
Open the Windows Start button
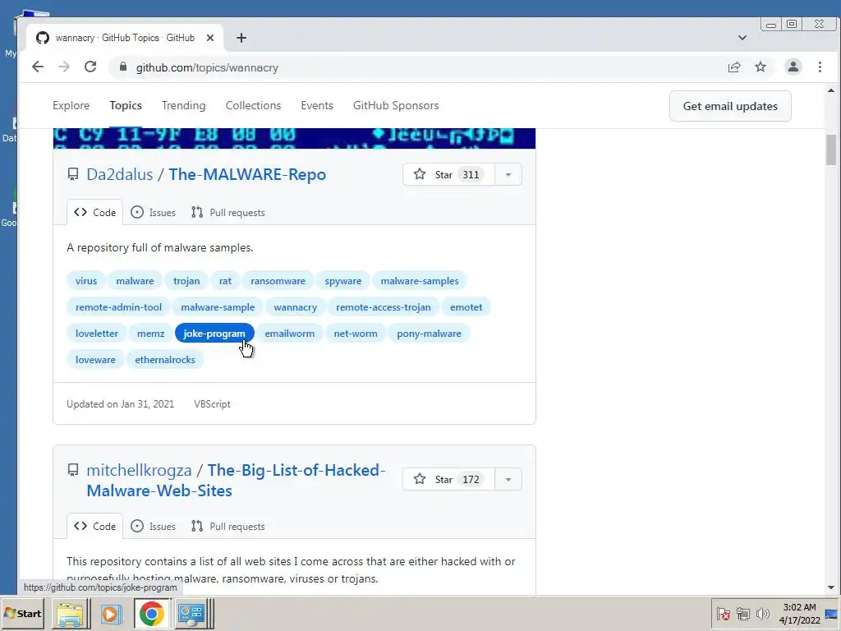(22, 614)
